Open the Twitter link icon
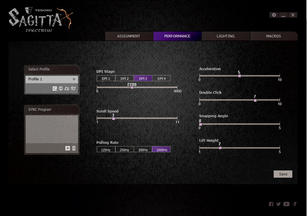307x216 pixels. click(278, 204)
